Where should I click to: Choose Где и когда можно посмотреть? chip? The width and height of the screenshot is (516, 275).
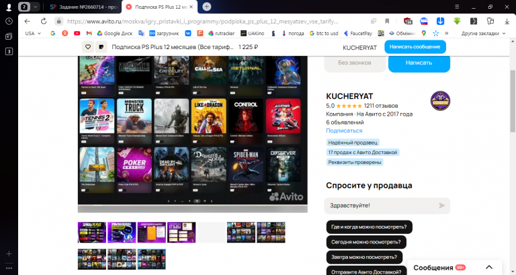pos(369,227)
